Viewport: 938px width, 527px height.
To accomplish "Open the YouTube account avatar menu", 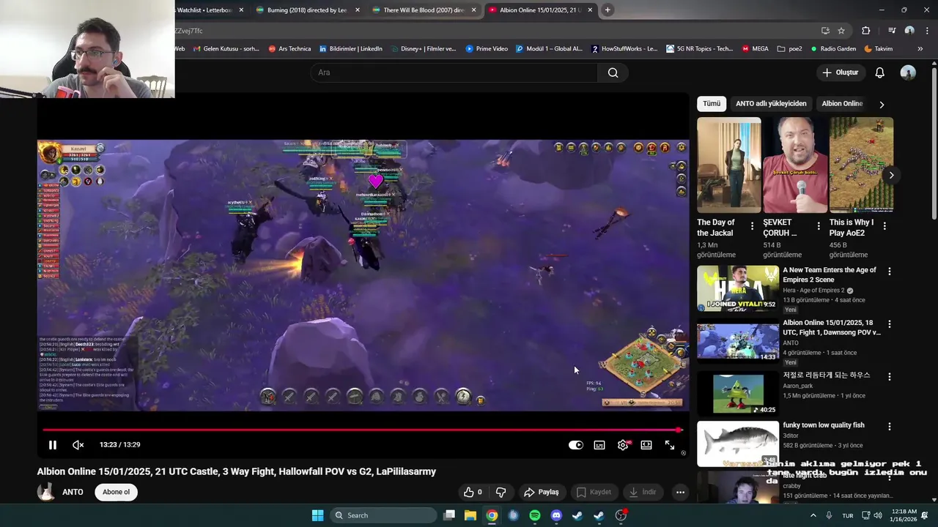I will (908, 72).
